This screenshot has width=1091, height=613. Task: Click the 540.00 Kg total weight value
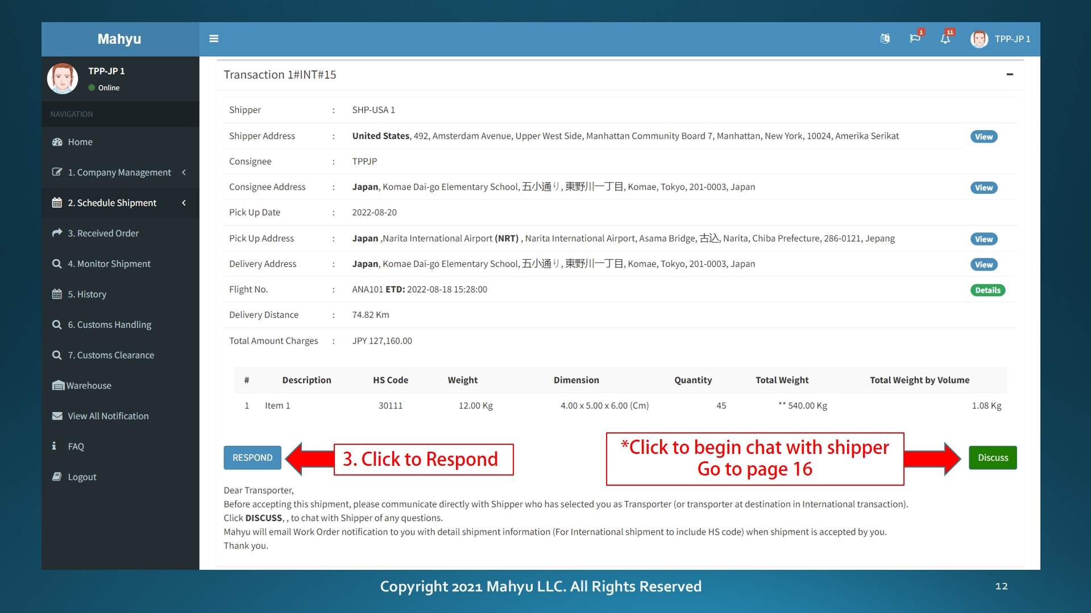point(807,406)
